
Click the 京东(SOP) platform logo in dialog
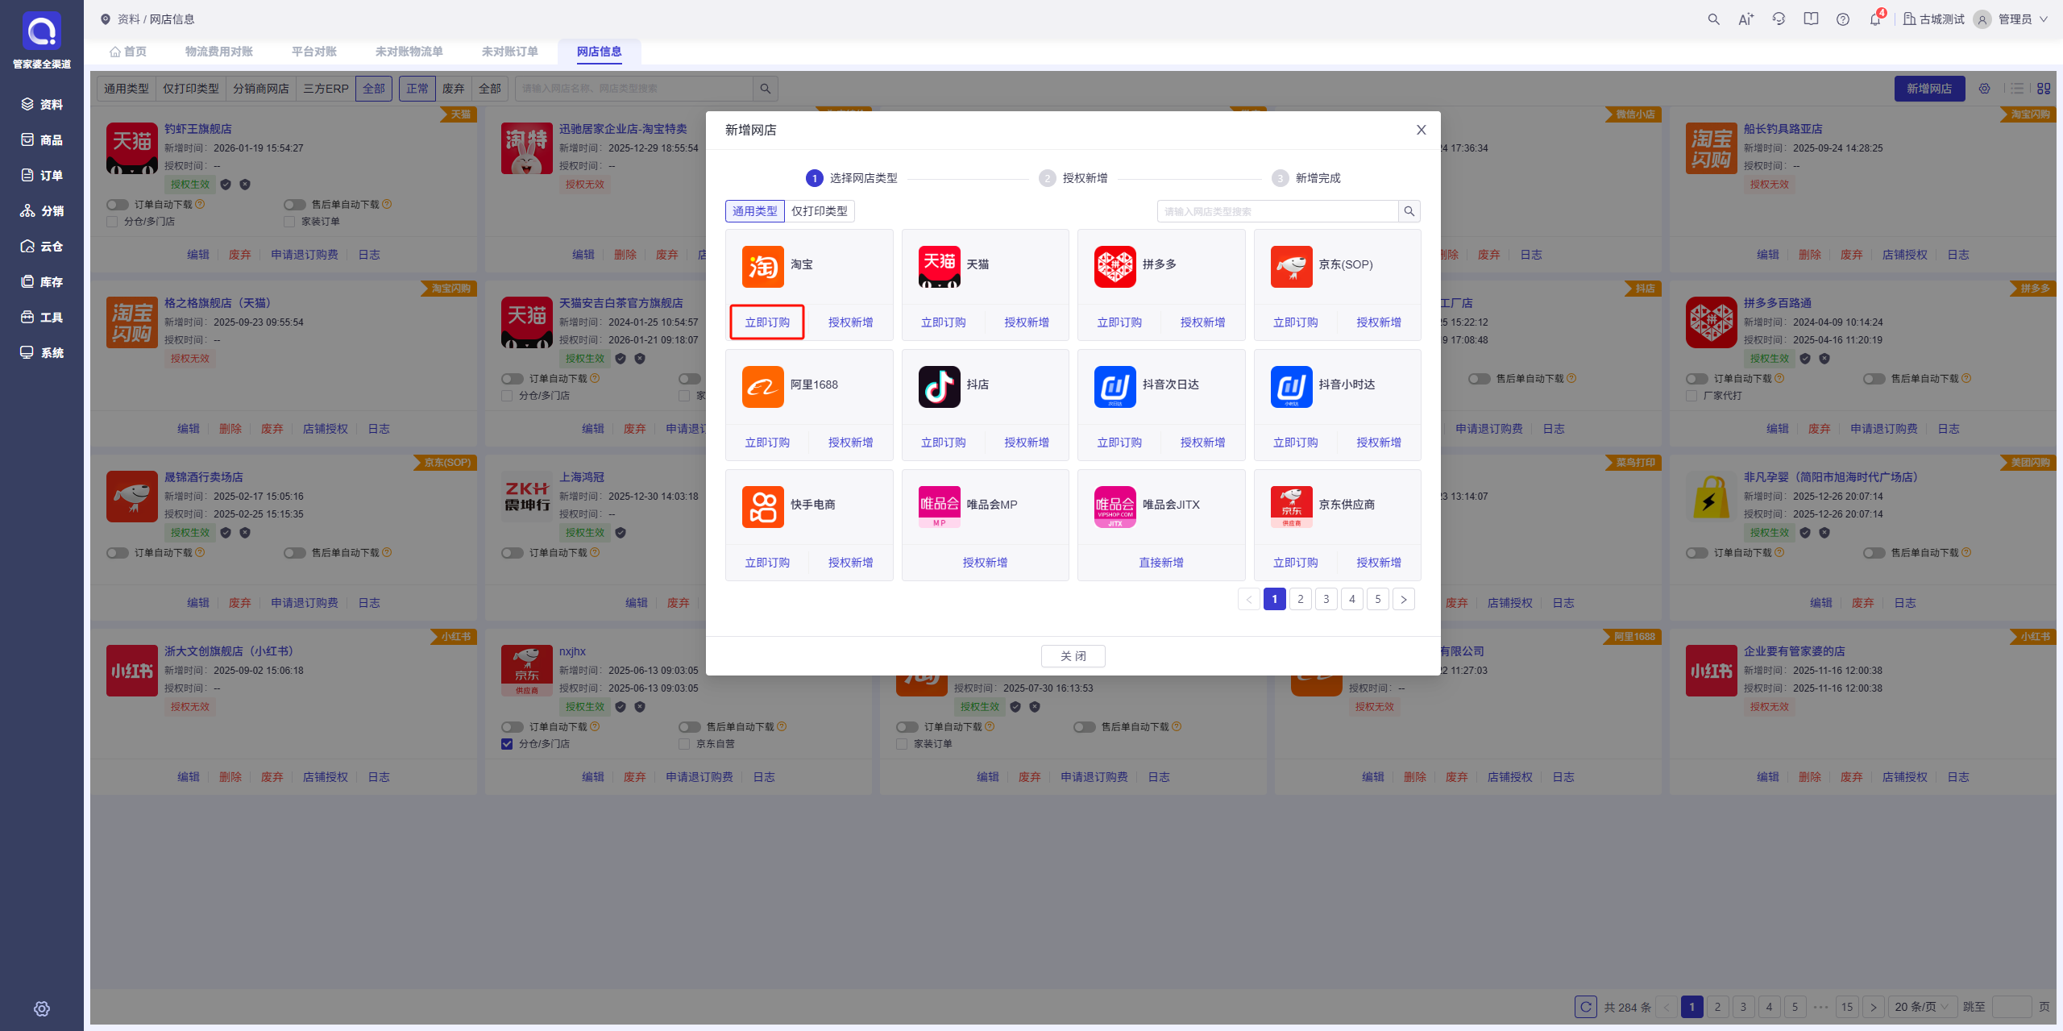point(1291,266)
